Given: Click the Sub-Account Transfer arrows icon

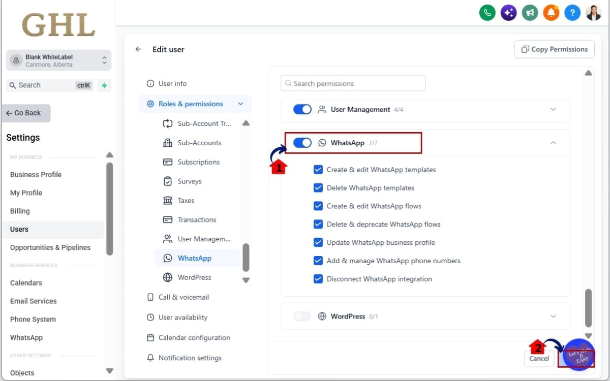Looking at the screenshot, I should coord(168,123).
